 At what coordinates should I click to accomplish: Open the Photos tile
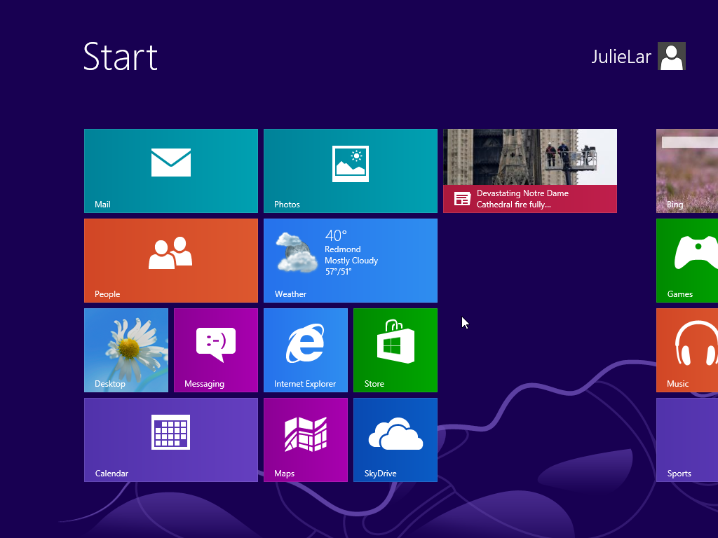tap(351, 171)
